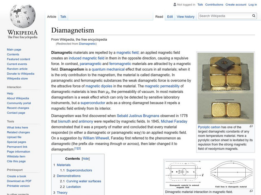The height and width of the screenshot is (195, 261).
Task: Open the Current events link
Action: pyautogui.click(x=17, y=64)
